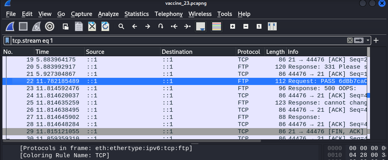
Task: Open the File menu
Action: point(11,14)
